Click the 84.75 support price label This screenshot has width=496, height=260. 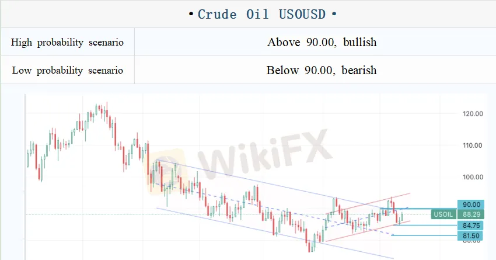coord(470,225)
